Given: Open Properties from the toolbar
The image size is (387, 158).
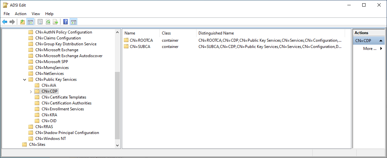Looking at the screenshot, I should tap(40, 22).
